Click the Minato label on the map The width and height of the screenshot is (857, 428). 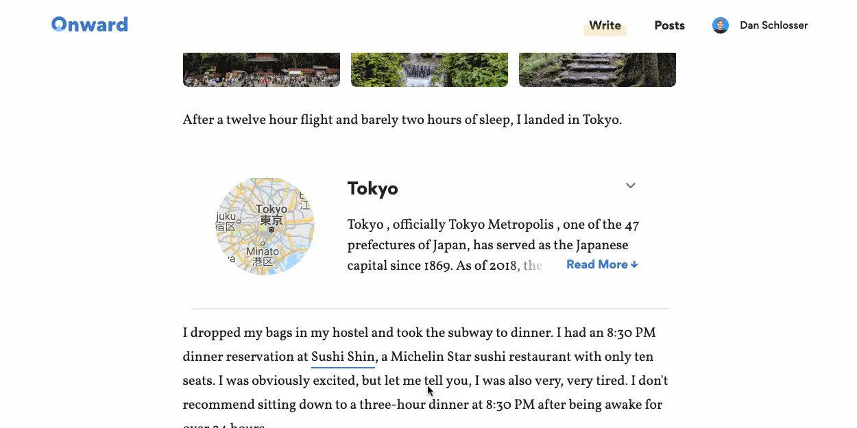262,252
